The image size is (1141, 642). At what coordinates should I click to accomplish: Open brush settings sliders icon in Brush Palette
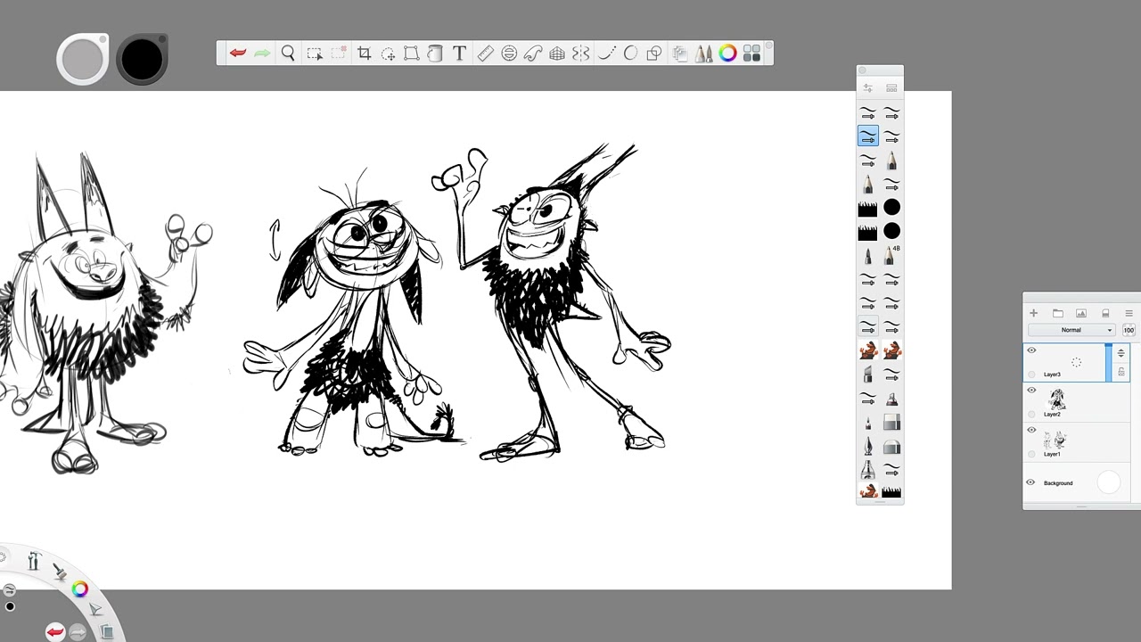point(867,88)
